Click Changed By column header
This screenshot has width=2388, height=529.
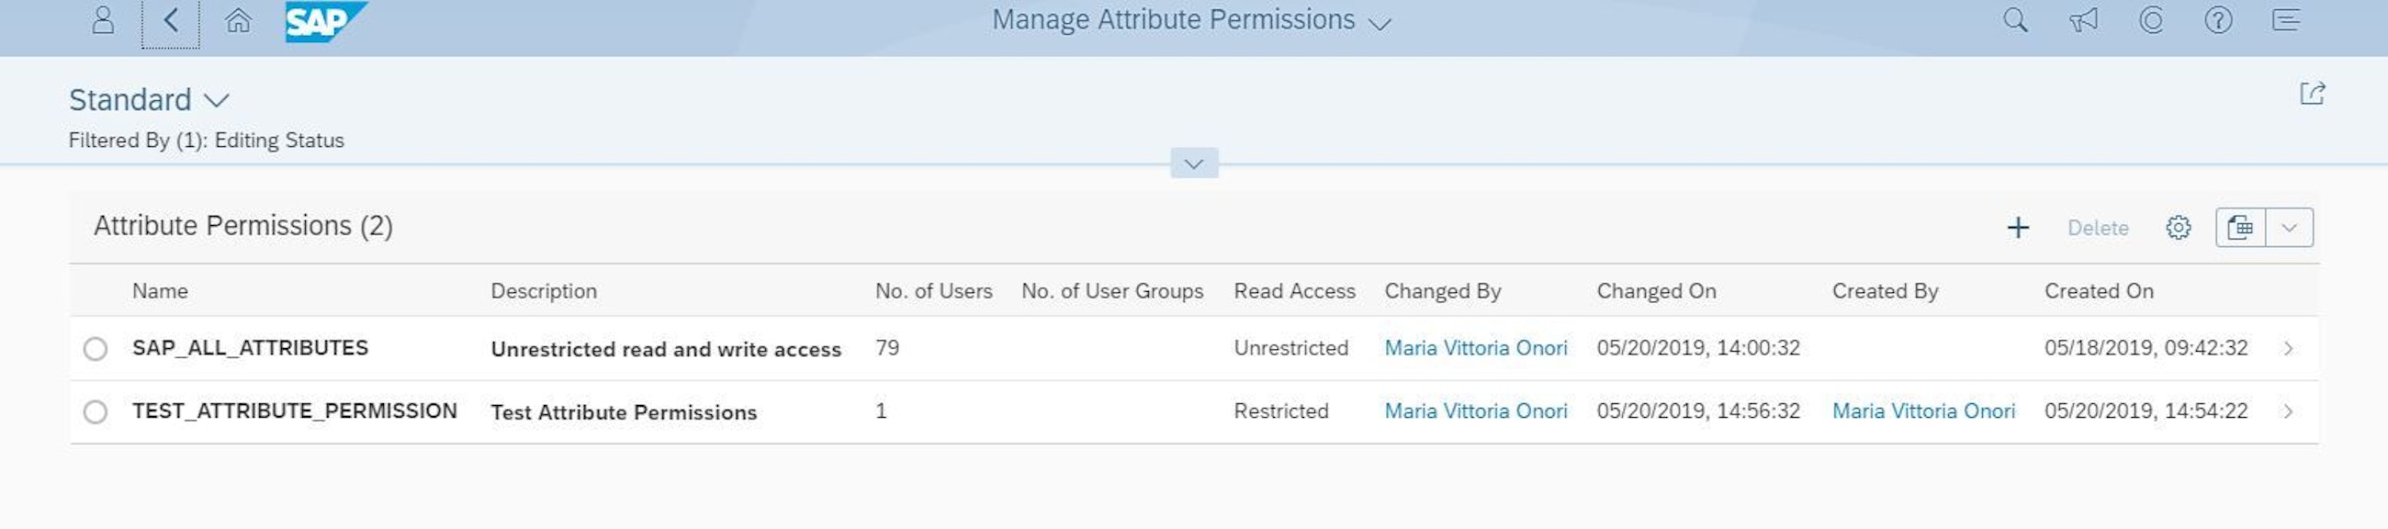tap(1442, 291)
